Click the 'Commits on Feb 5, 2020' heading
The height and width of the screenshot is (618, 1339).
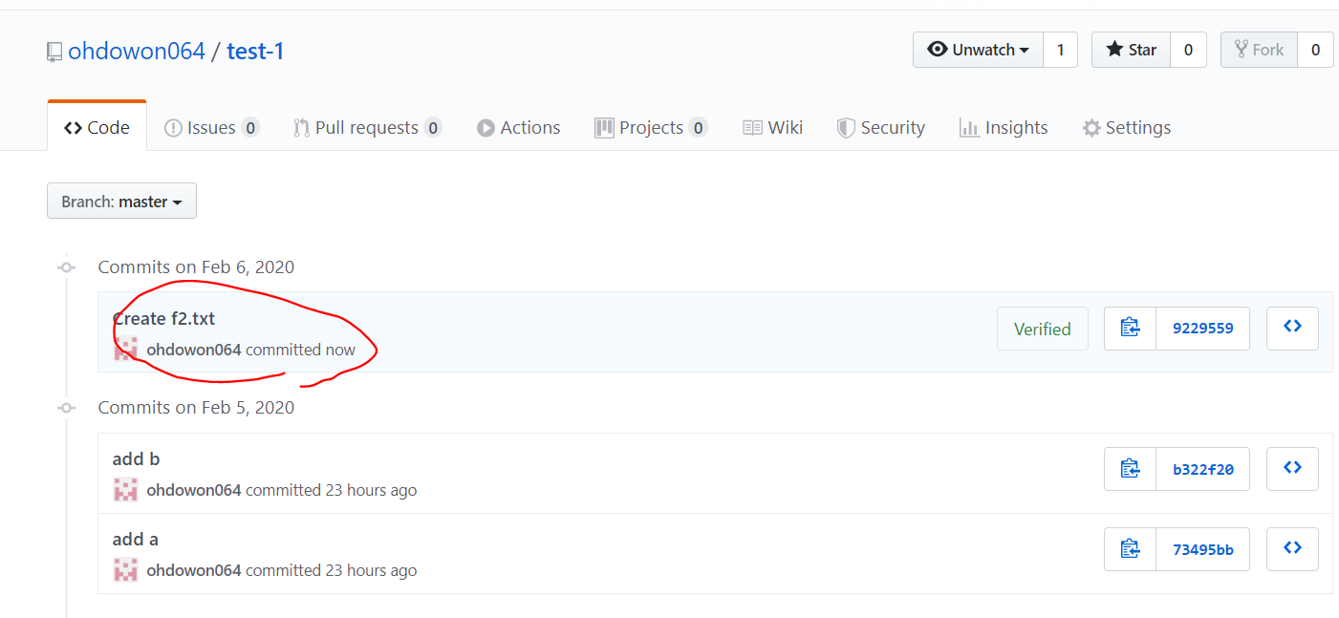click(x=196, y=407)
